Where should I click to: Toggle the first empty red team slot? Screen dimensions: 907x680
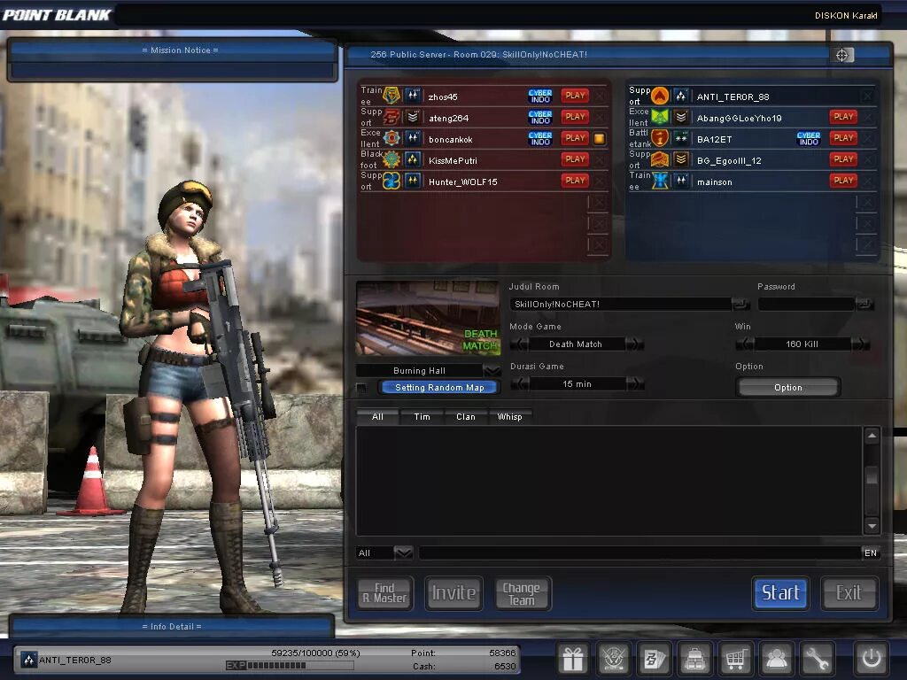(600, 203)
